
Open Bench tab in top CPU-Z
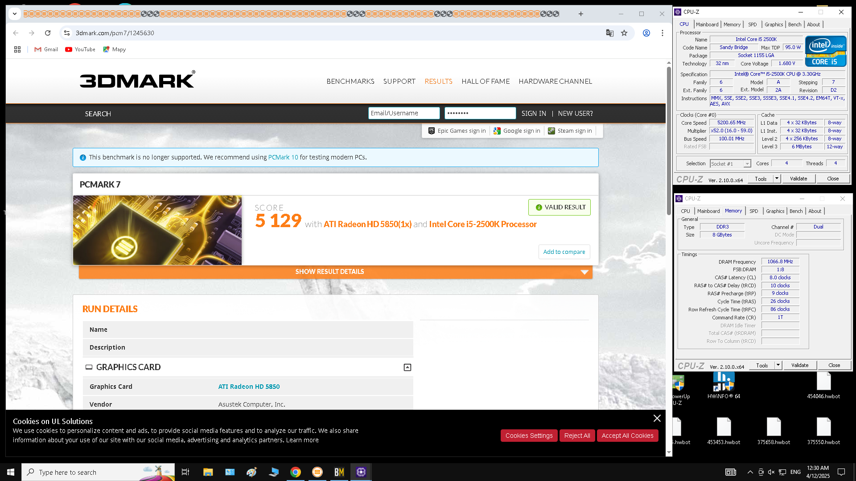794,24
